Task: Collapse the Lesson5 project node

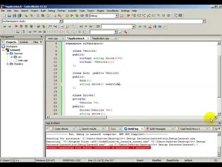Action: [x=3, y=50]
